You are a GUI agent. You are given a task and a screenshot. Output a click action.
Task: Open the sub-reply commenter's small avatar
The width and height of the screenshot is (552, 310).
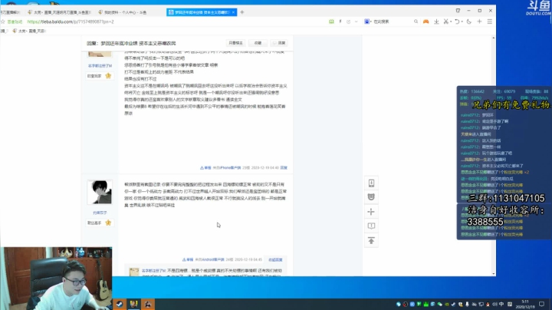pyautogui.click(x=133, y=272)
